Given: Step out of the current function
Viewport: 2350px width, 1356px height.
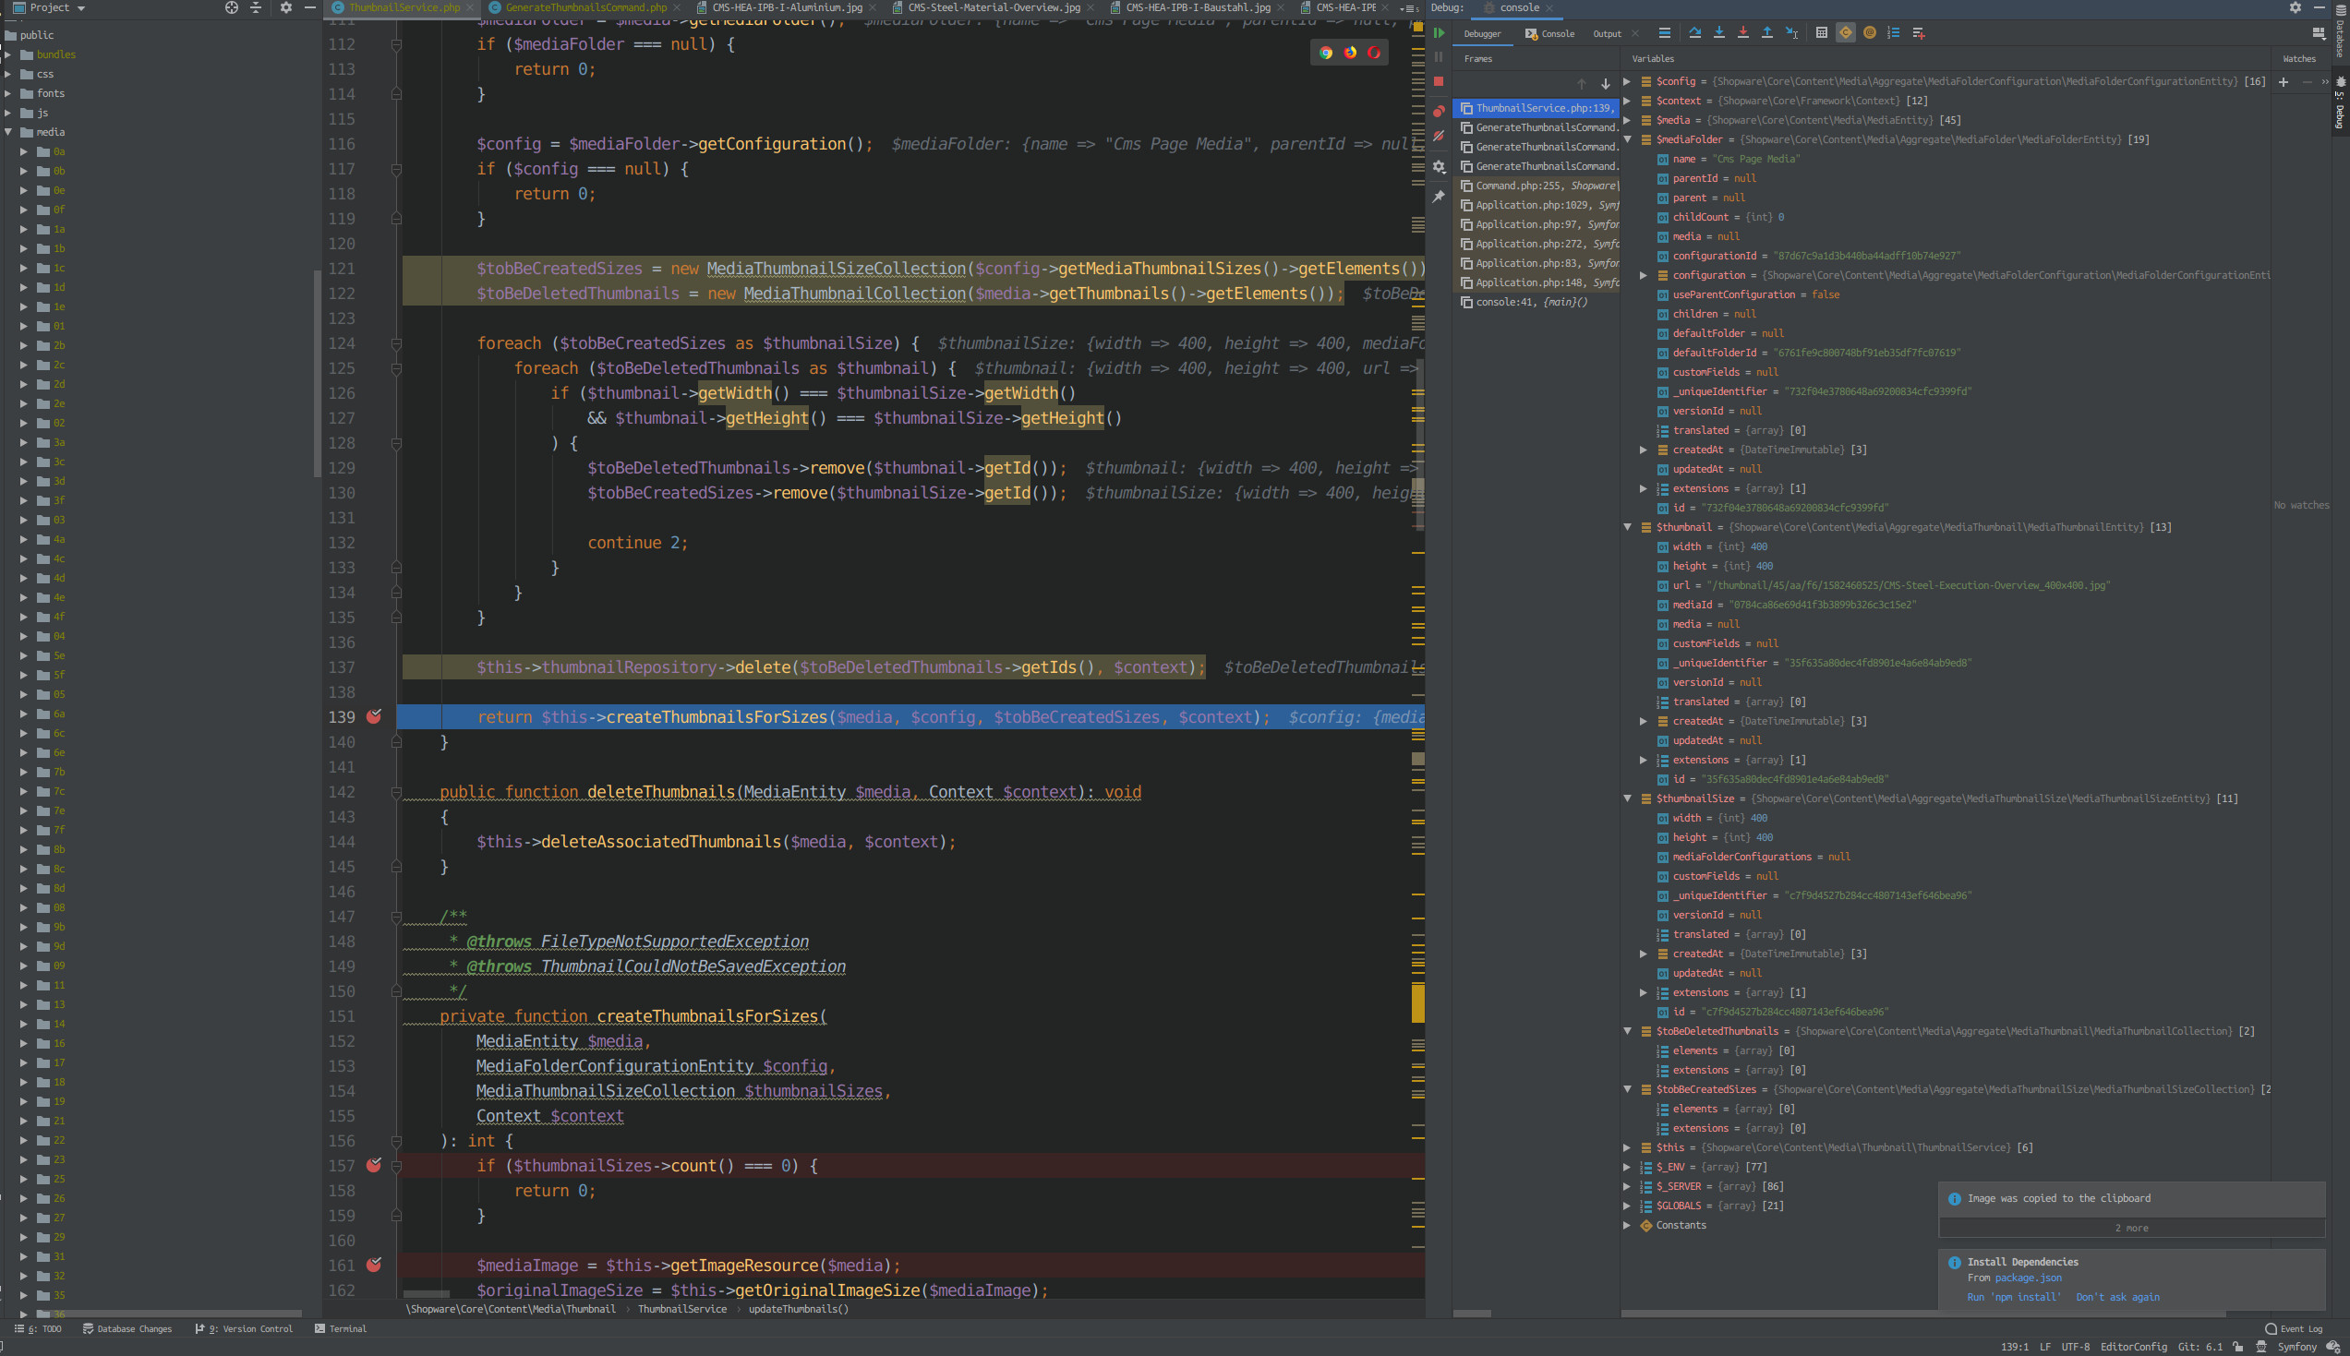Looking at the screenshot, I should (1767, 32).
